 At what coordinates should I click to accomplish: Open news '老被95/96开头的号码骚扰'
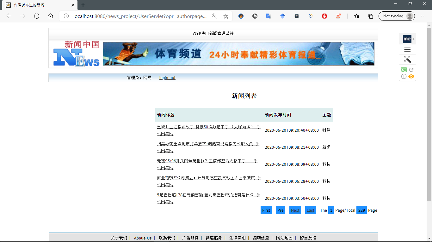coord(207,164)
